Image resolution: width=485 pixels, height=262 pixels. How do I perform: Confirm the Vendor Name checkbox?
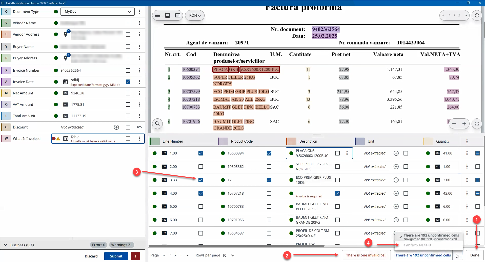tap(128, 23)
